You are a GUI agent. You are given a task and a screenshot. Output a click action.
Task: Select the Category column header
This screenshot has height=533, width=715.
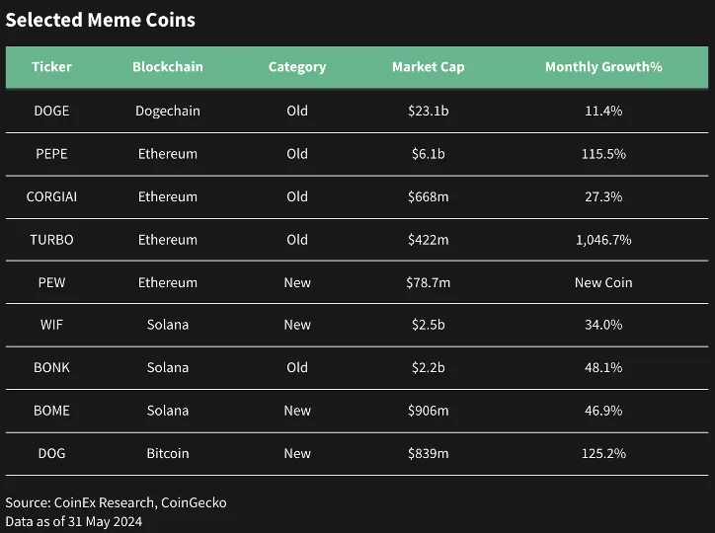pos(297,67)
